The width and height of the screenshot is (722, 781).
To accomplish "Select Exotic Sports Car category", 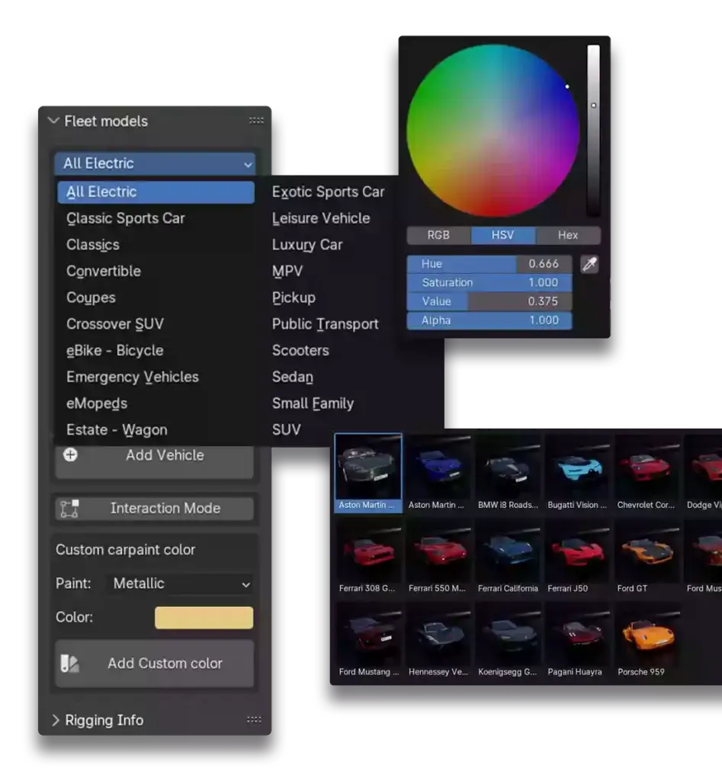I will [x=328, y=191].
